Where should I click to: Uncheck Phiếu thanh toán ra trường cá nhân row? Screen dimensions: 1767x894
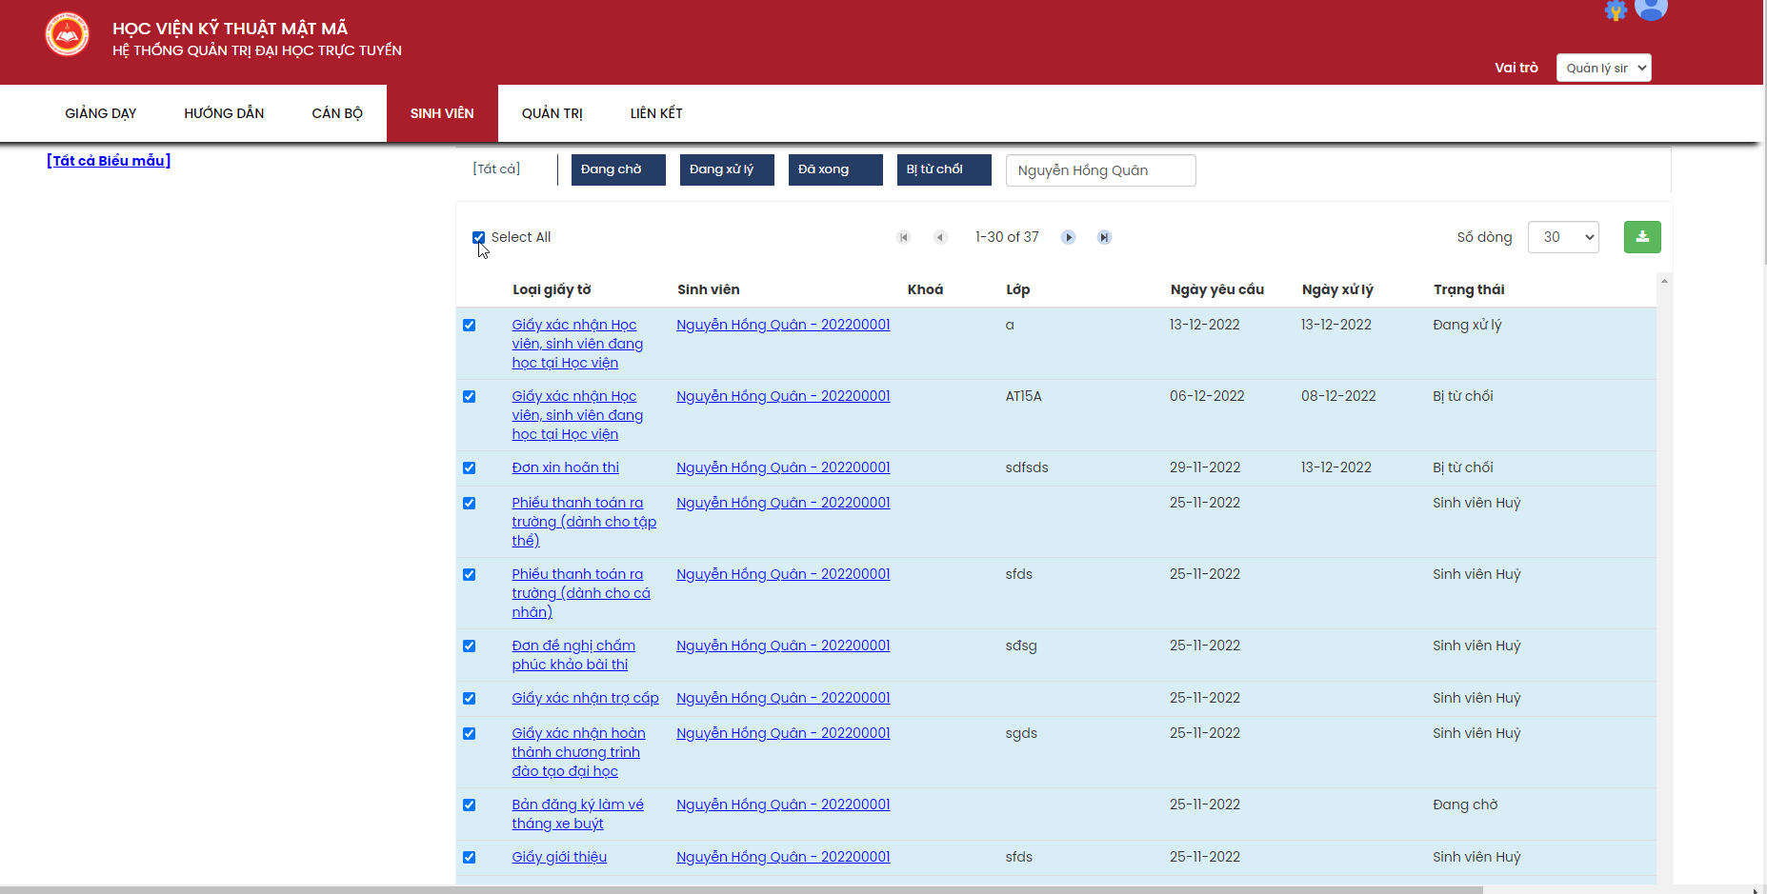pos(469,575)
